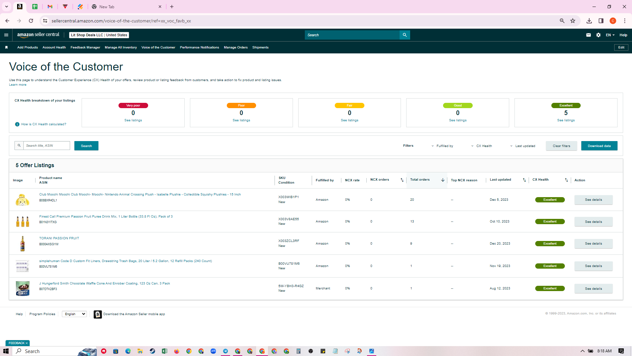Screen dimensions: 632x356
Task: Go back to the previous page
Action: coord(7,21)
